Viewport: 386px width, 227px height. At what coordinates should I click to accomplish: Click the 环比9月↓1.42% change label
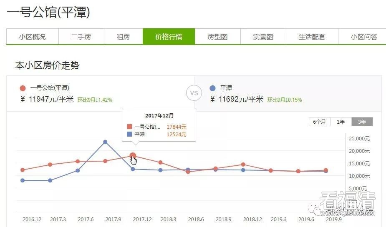click(x=95, y=100)
